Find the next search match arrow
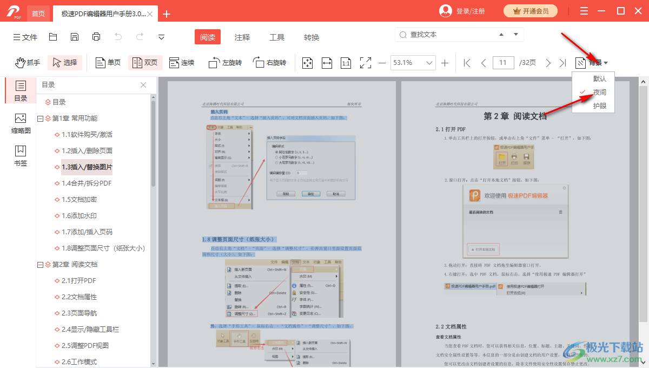 [515, 35]
